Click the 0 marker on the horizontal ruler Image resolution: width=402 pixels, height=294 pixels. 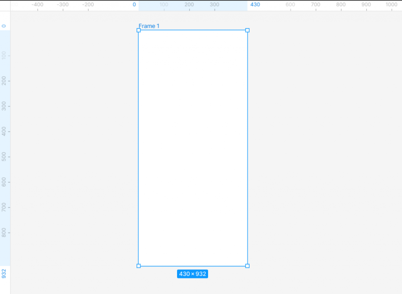coord(134,5)
